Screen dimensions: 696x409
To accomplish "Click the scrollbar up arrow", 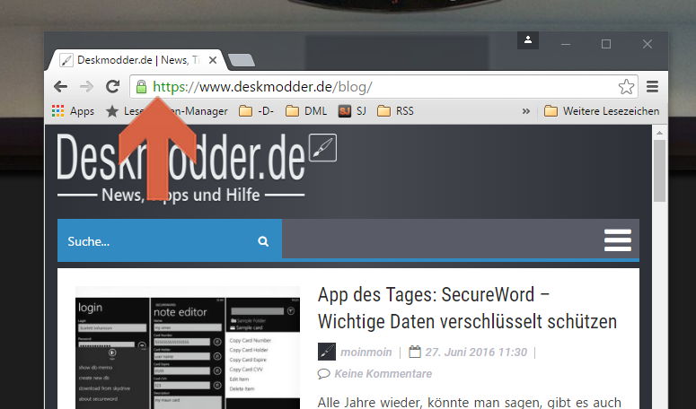I will 659,133.
